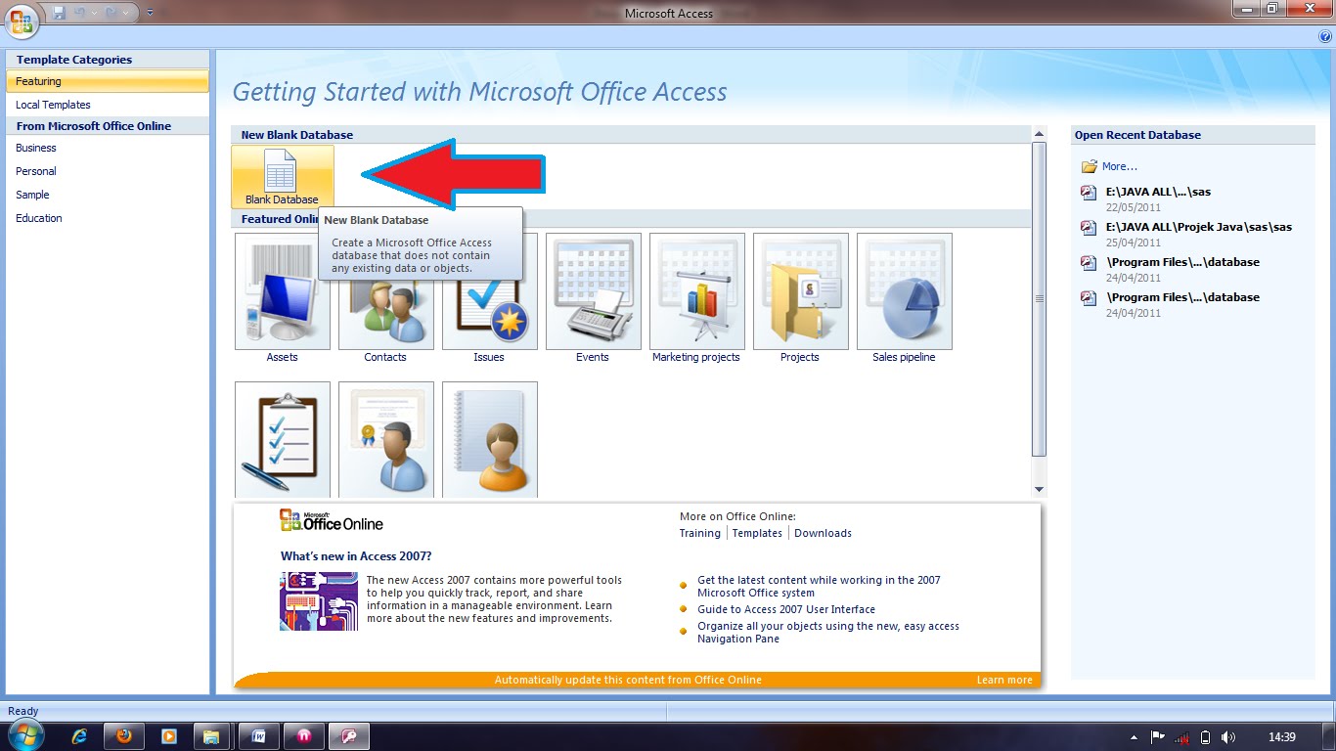Click the volume speaker tray icon

(1228, 737)
